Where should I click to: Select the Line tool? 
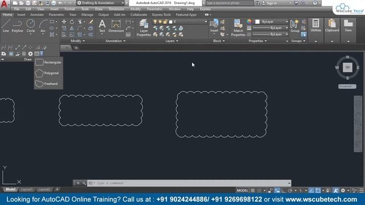pos(6,26)
